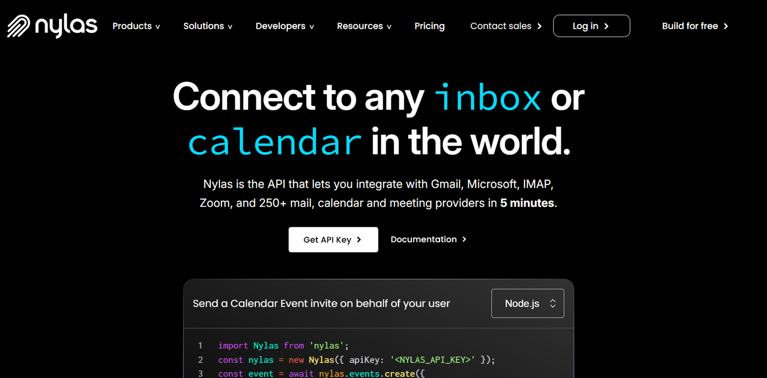Open the Resources navigation menu
767x378 pixels.
pos(364,26)
